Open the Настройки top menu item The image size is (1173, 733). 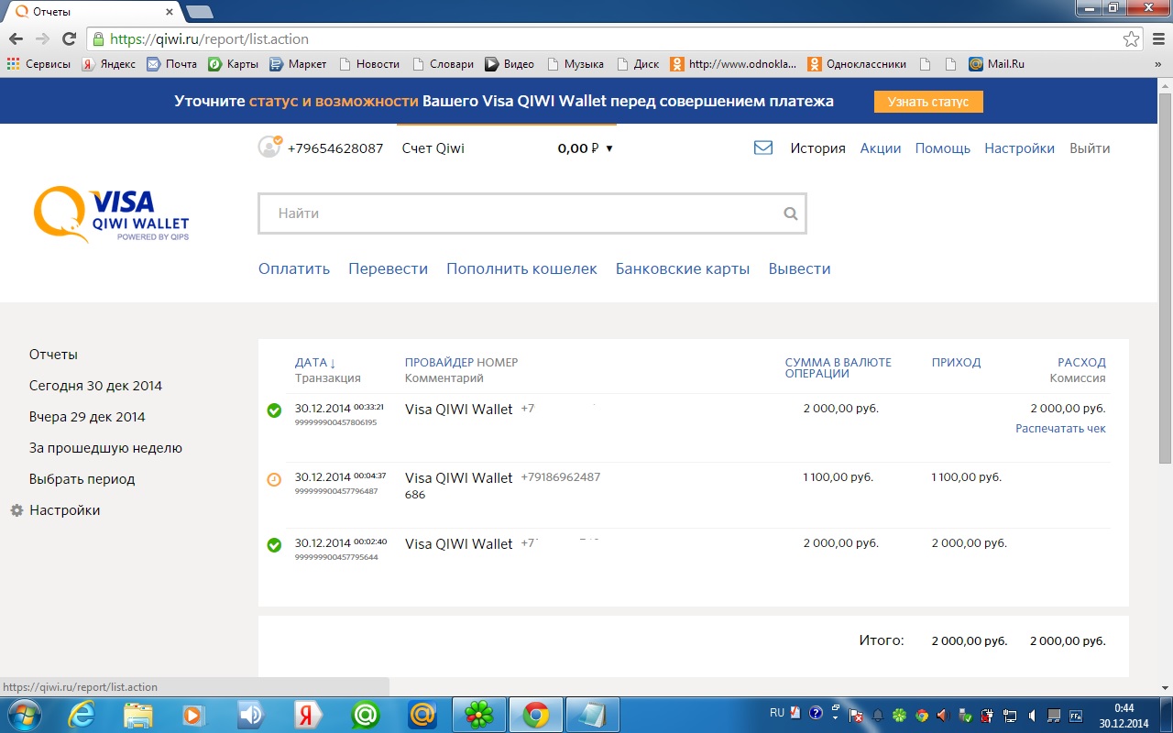1020,148
